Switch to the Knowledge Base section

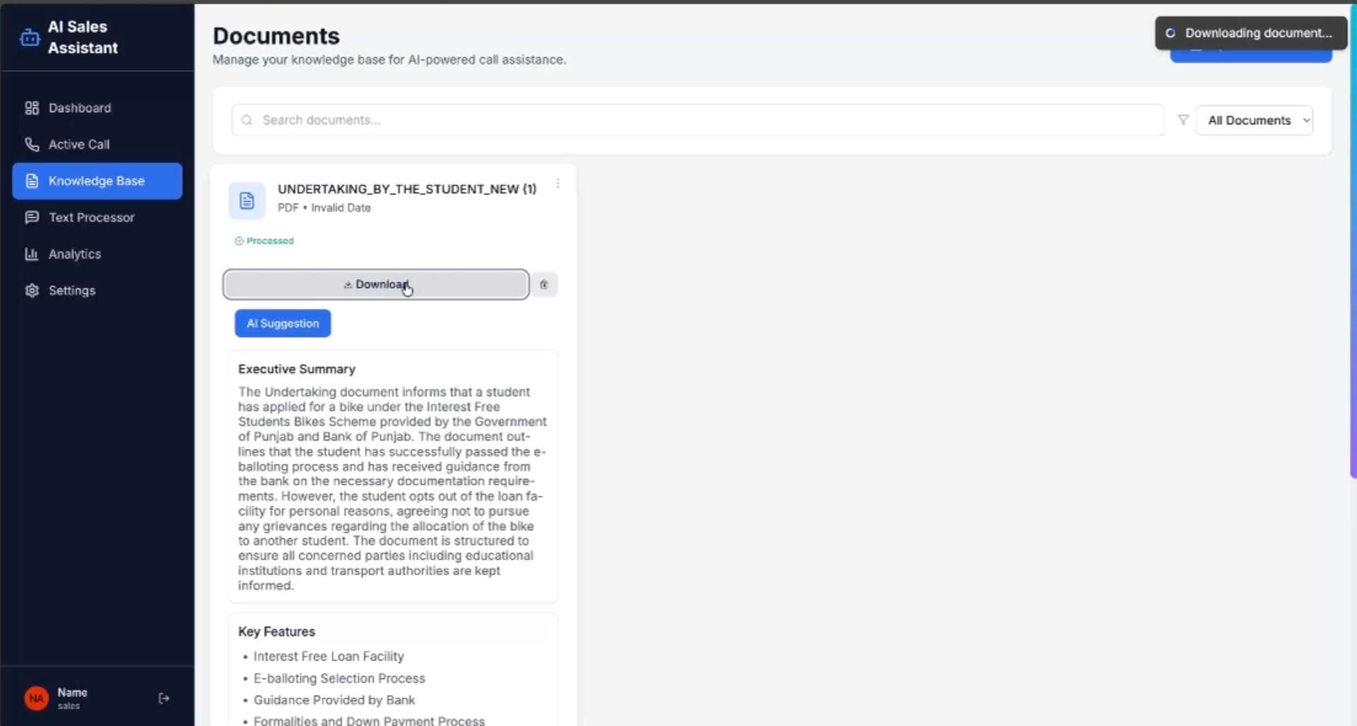pyautogui.click(x=96, y=181)
